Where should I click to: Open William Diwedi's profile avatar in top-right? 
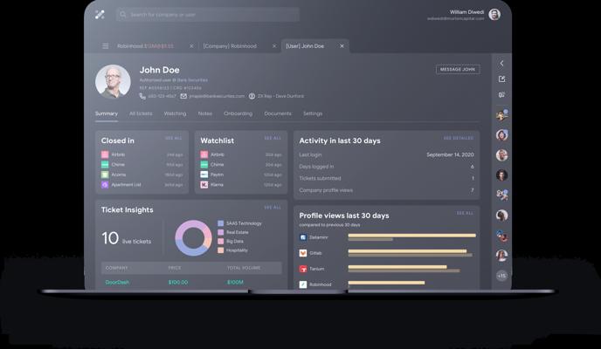click(494, 15)
